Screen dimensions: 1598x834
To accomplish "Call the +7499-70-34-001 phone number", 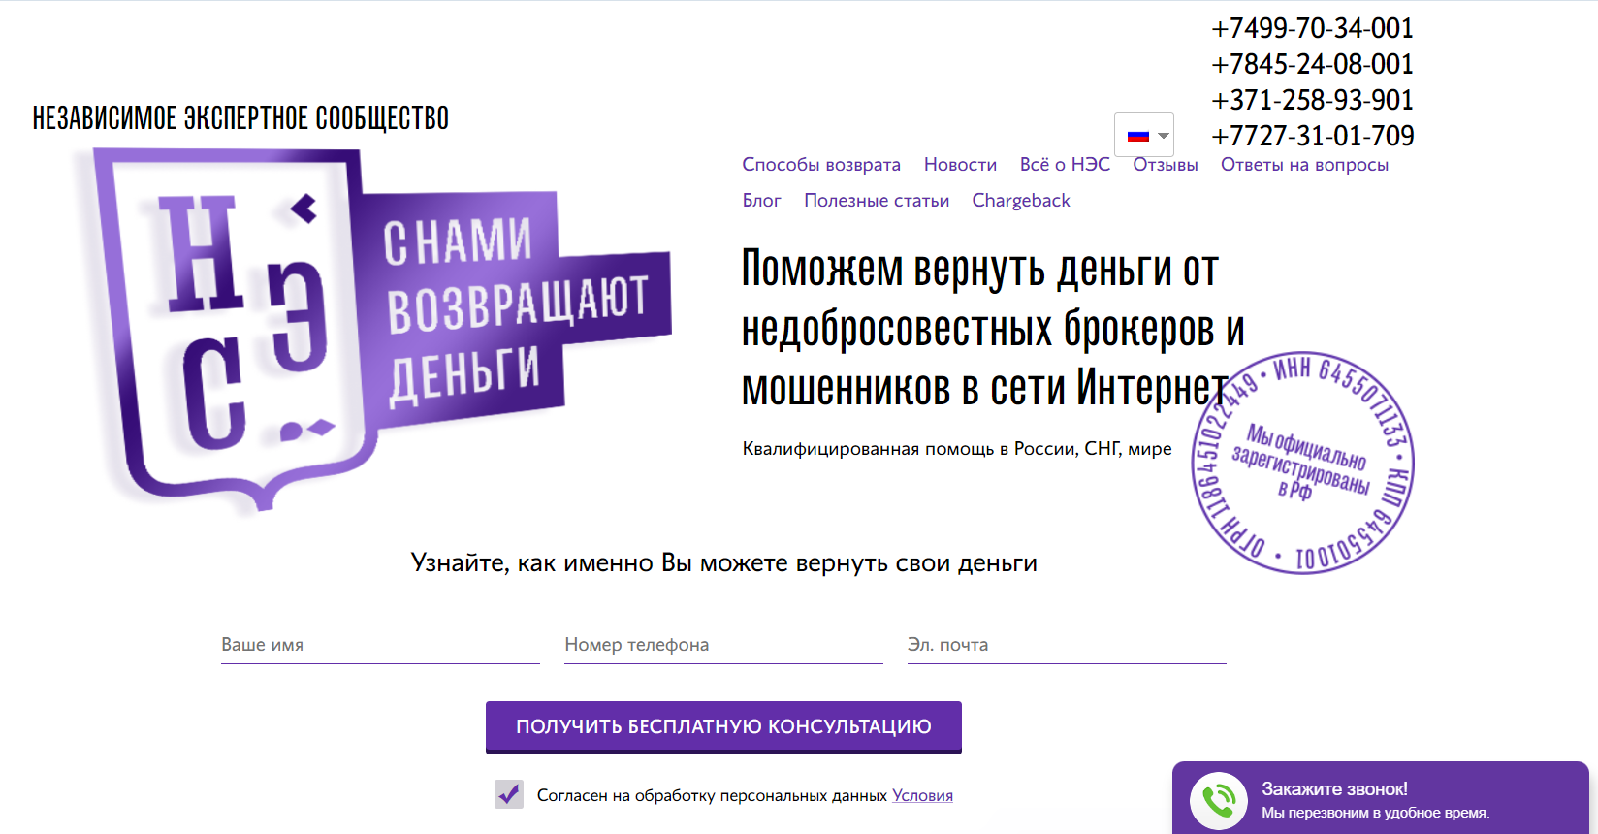I will coord(1312,28).
